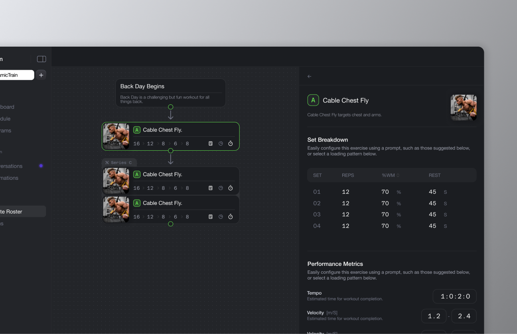The width and height of the screenshot is (517, 334).
Task: Edit rest value 45 in set 04
Action: 432,226
